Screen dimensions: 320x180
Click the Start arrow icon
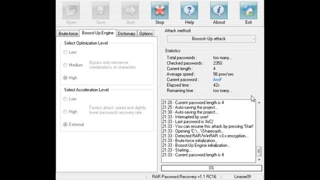[130, 10]
